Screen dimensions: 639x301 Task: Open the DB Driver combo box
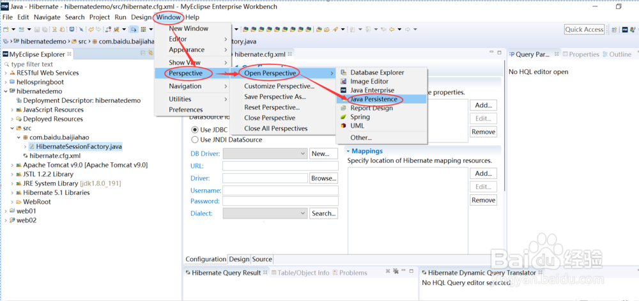[265, 153]
